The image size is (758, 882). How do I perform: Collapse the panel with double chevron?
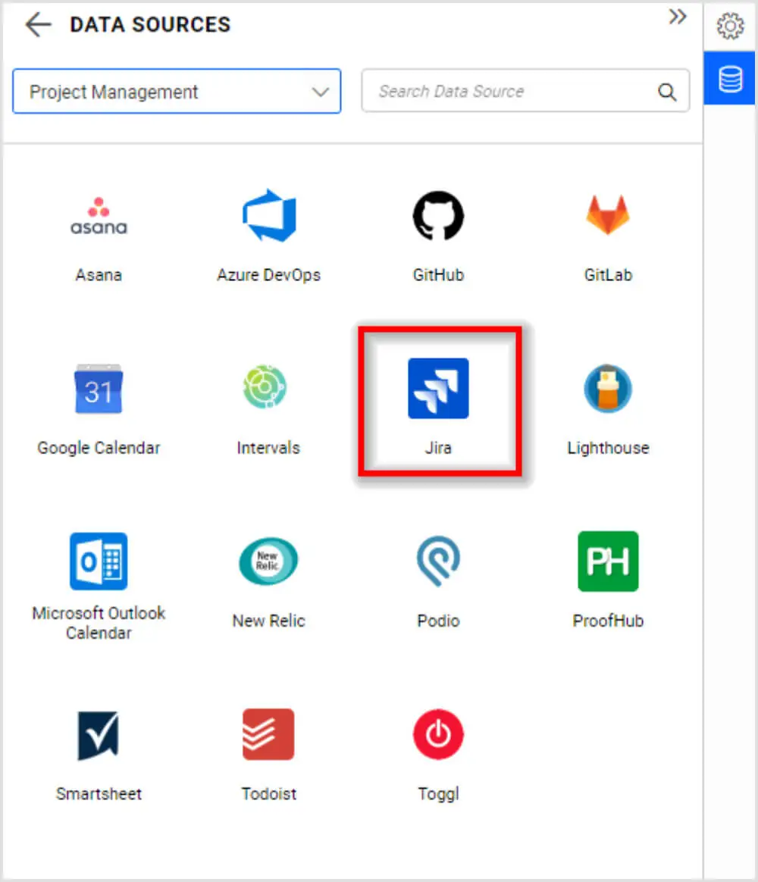pos(677,17)
